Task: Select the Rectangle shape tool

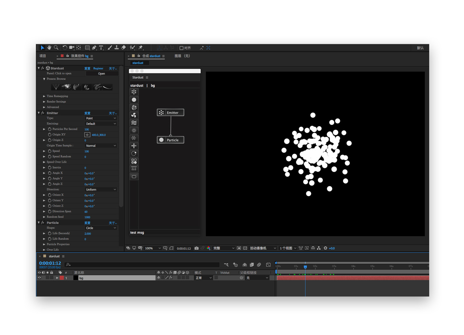Action: 87,48
